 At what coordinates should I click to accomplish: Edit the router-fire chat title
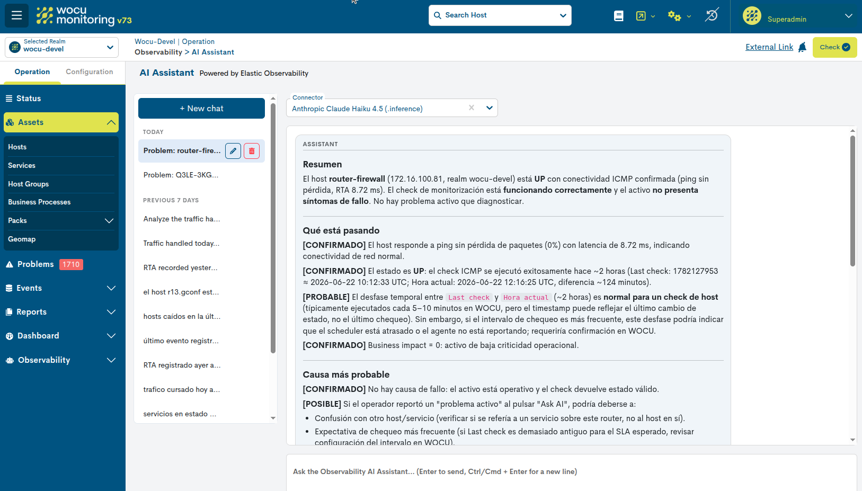click(233, 151)
